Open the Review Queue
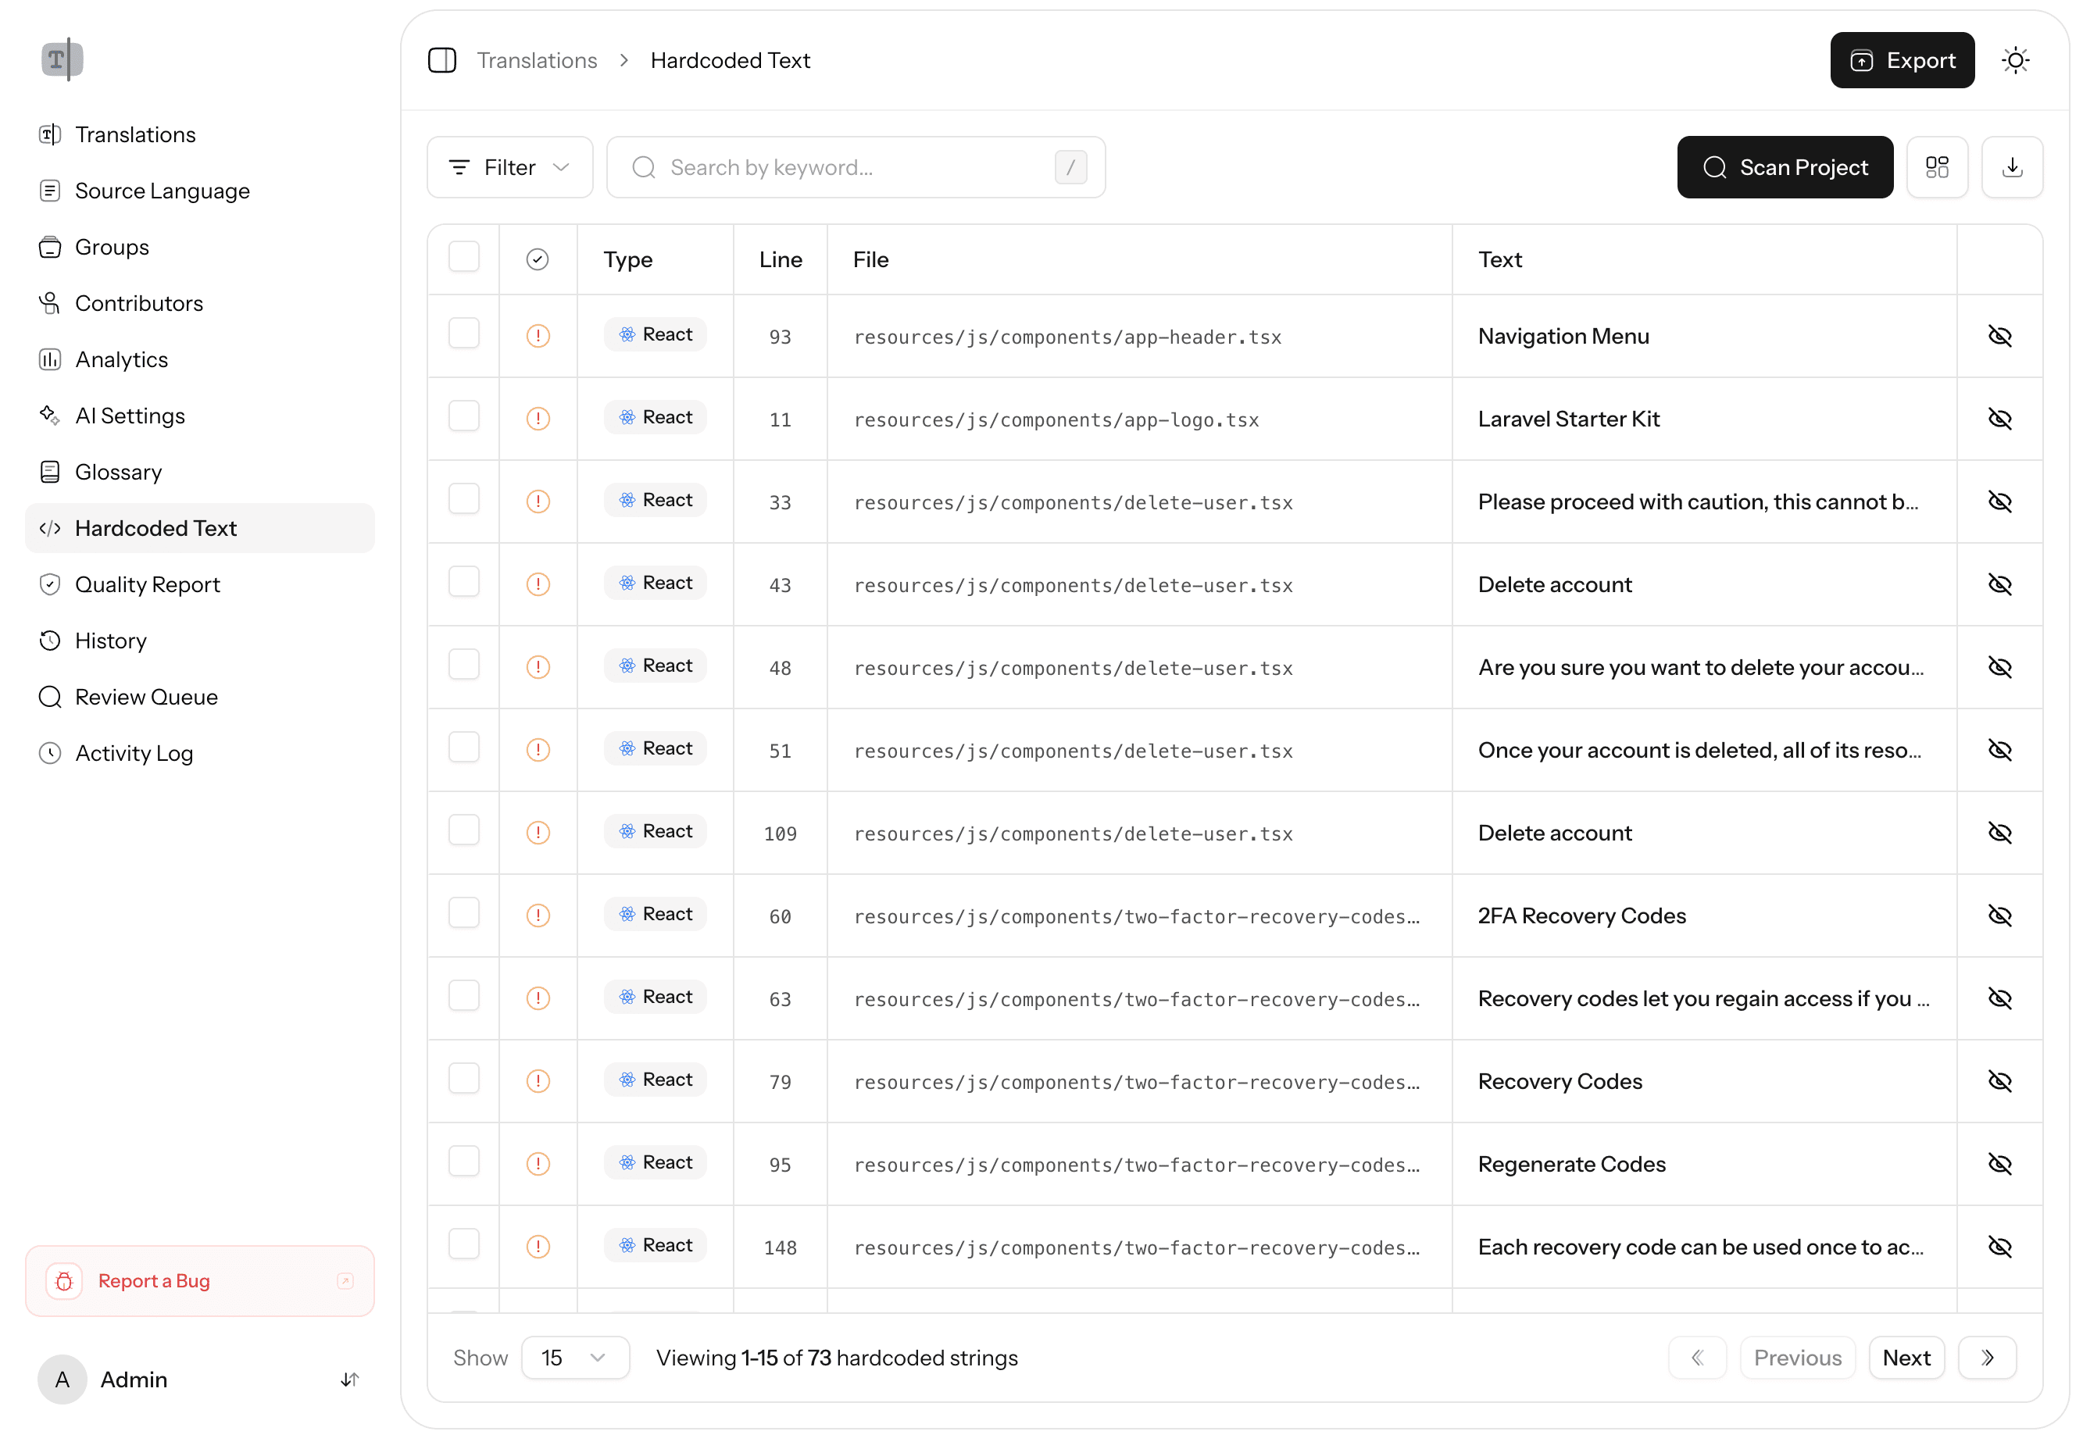This screenshot has width=2083, height=1442. (146, 697)
